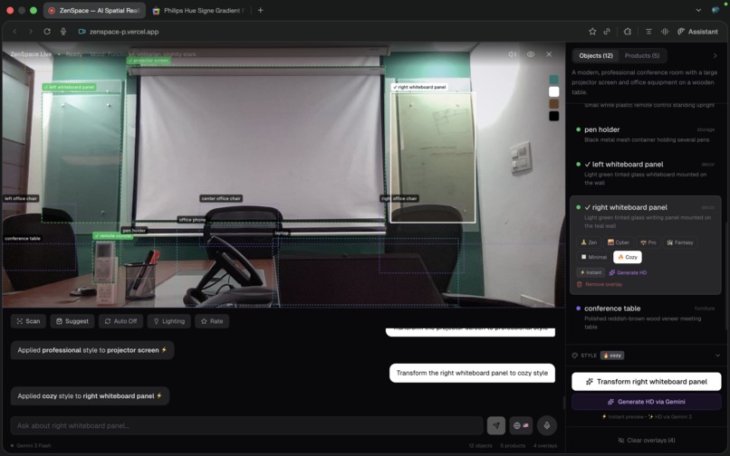
Task: Toggle overlay visibility eye icon
Action: coord(530,54)
